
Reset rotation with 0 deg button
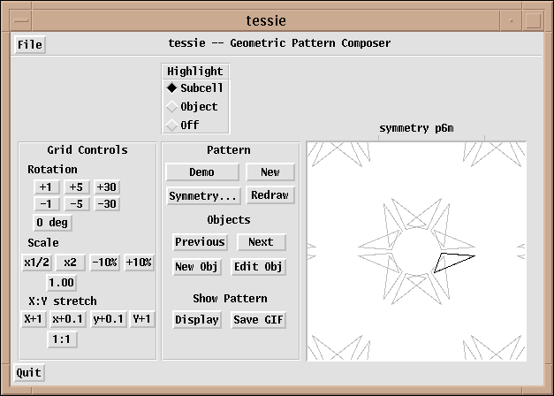[52, 223]
